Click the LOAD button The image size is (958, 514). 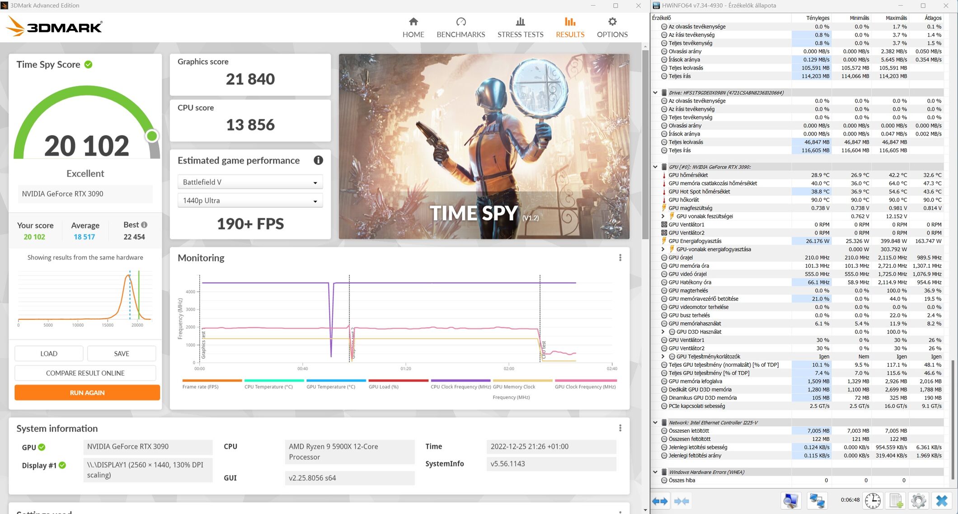pyautogui.click(x=49, y=354)
